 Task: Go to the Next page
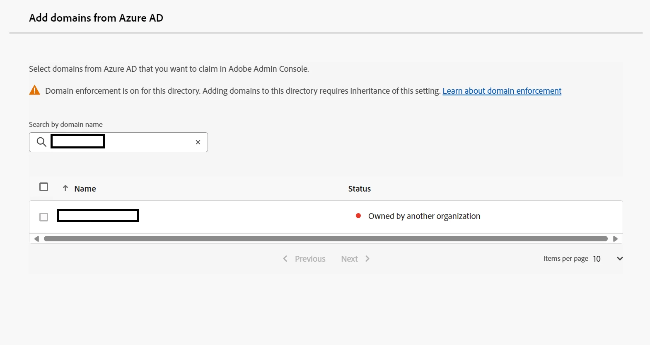349,259
